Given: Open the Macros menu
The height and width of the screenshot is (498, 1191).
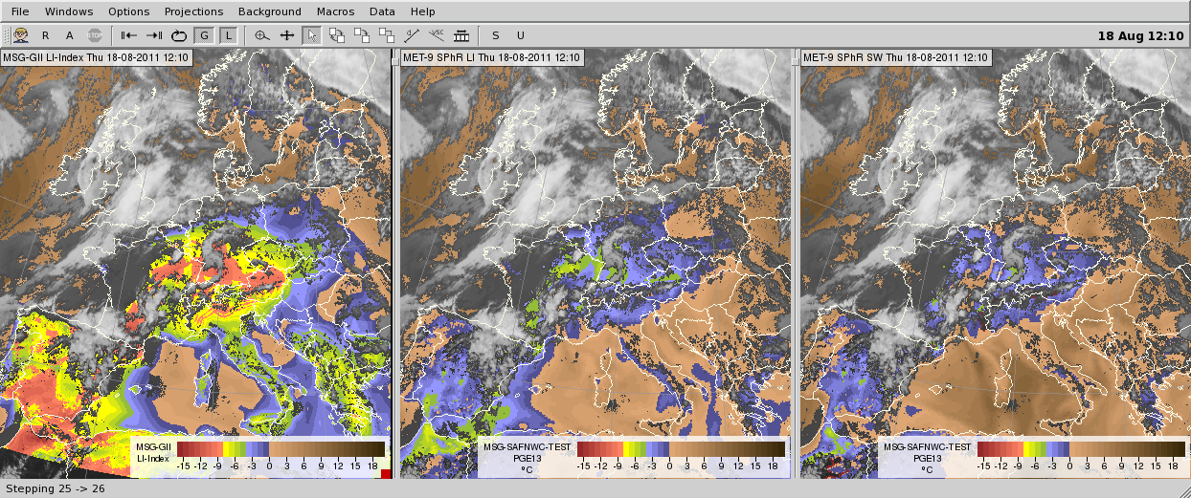Looking at the screenshot, I should point(335,11).
